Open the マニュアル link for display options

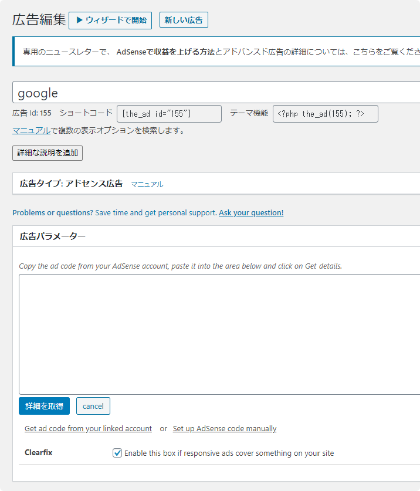pos(31,130)
